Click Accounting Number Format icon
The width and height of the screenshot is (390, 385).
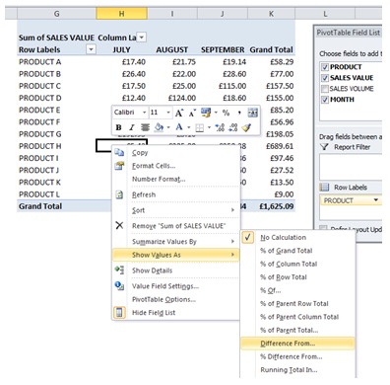point(206,113)
